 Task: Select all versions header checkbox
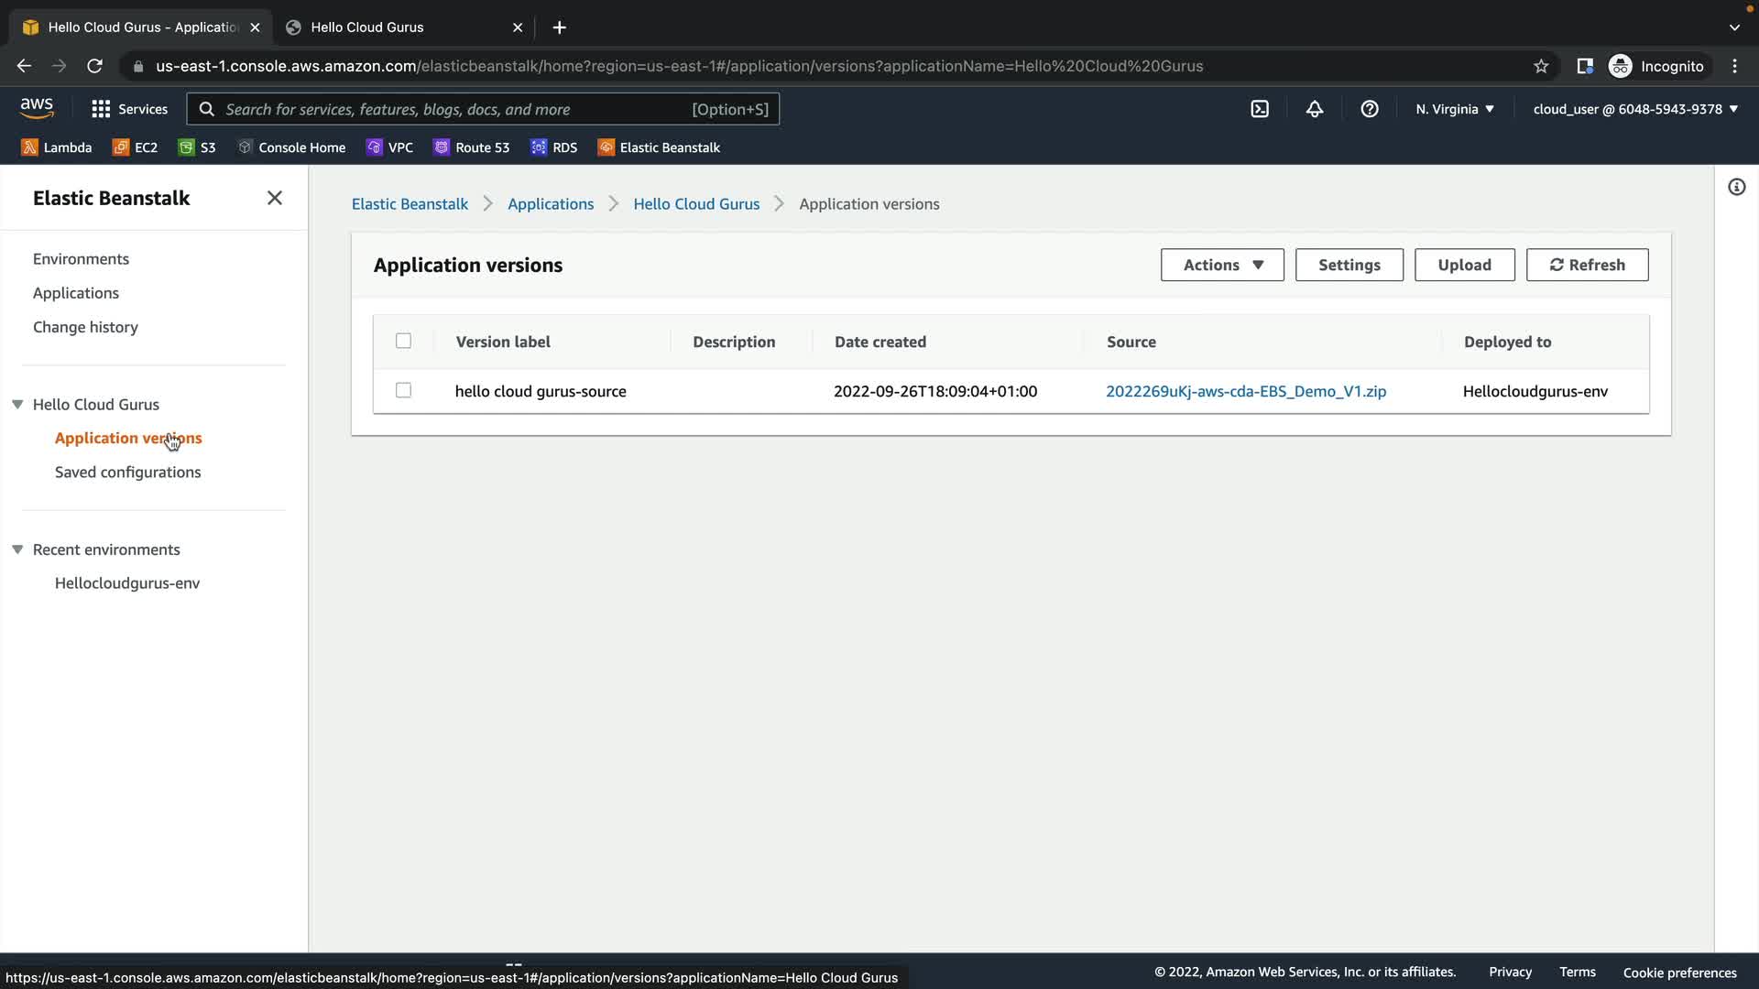click(x=403, y=341)
